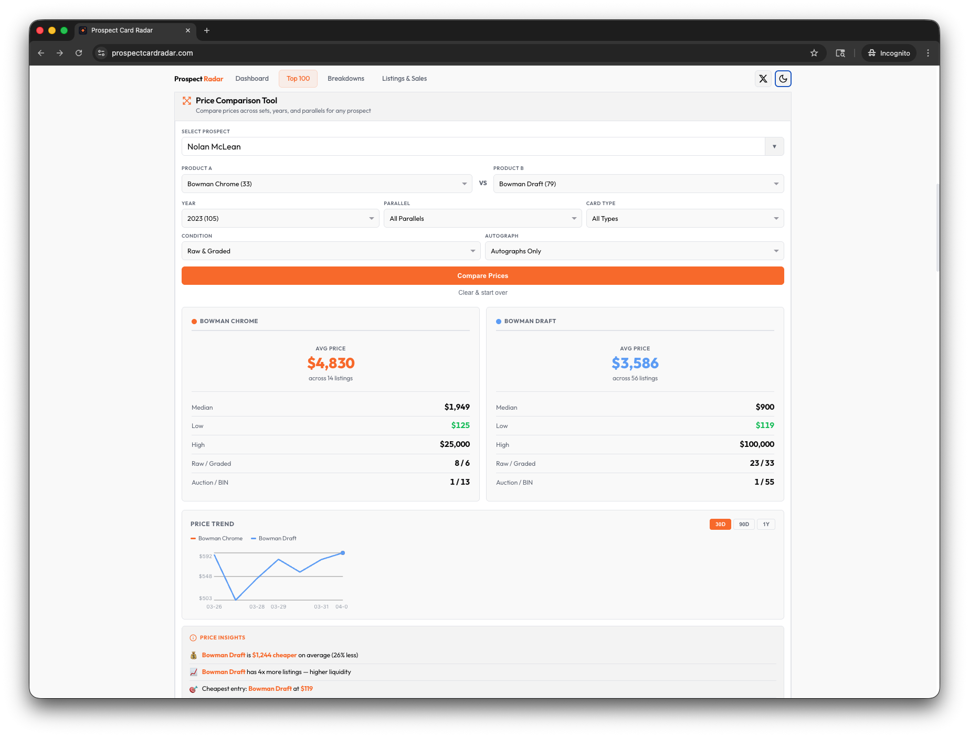Click the page vertical scrollbar

pyautogui.click(x=938, y=228)
